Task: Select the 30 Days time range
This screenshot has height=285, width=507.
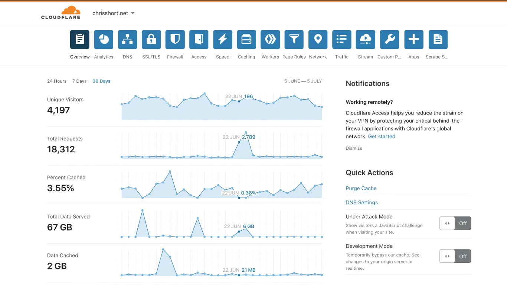Action: click(x=101, y=81)
